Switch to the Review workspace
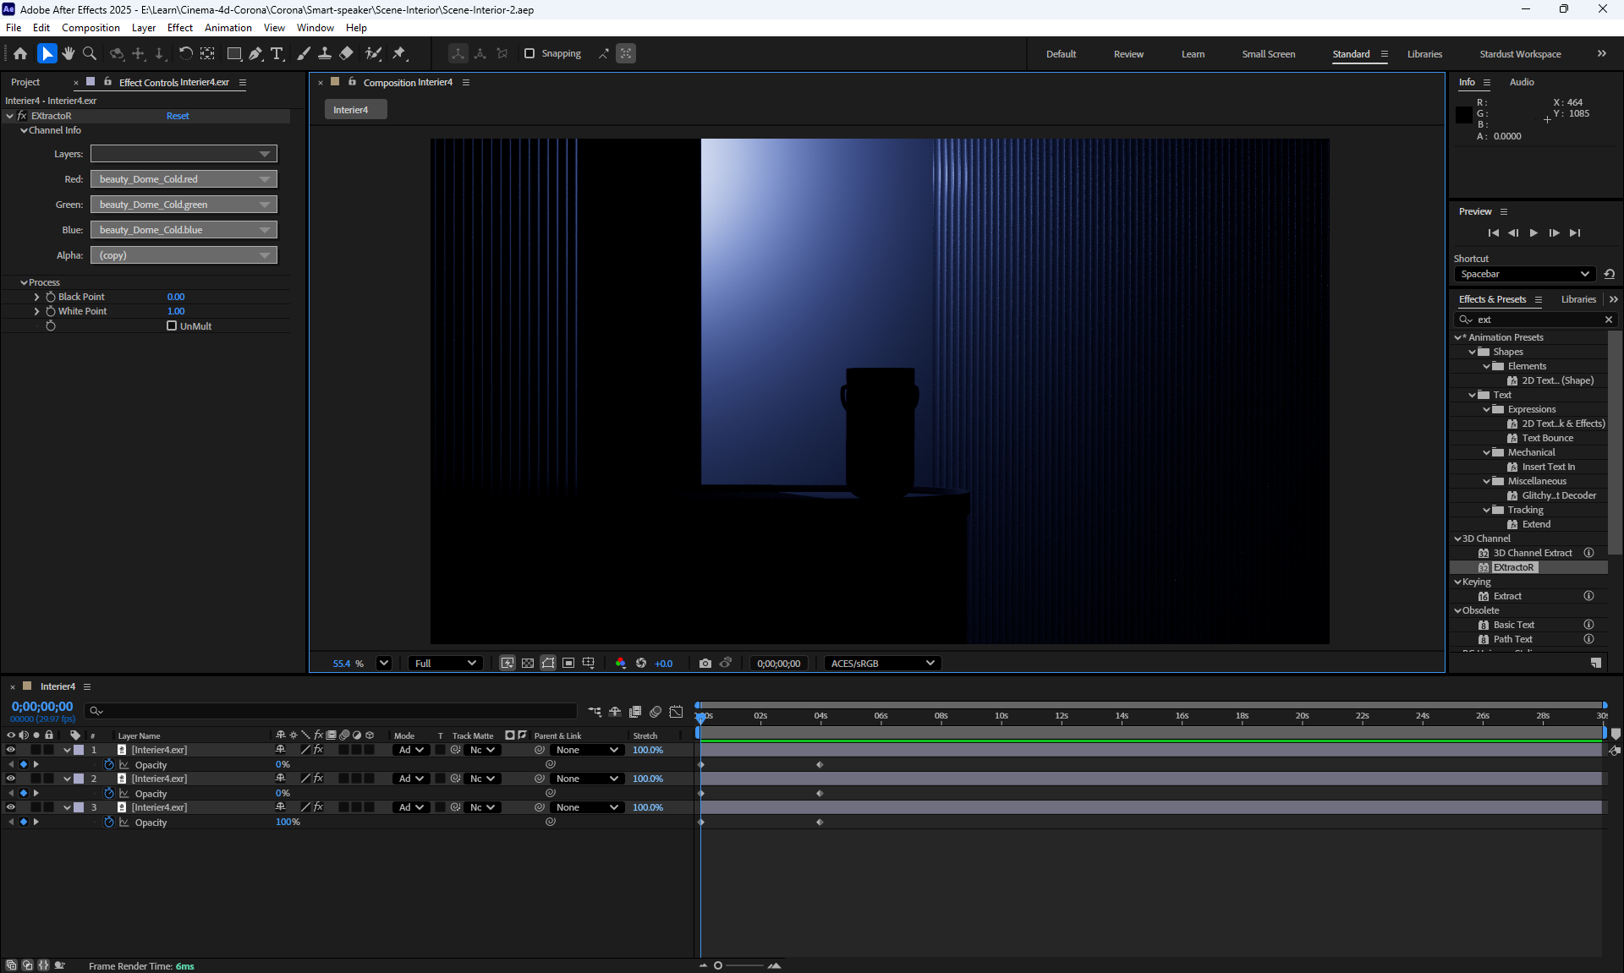The image size is (1624, 973). 1127,54
